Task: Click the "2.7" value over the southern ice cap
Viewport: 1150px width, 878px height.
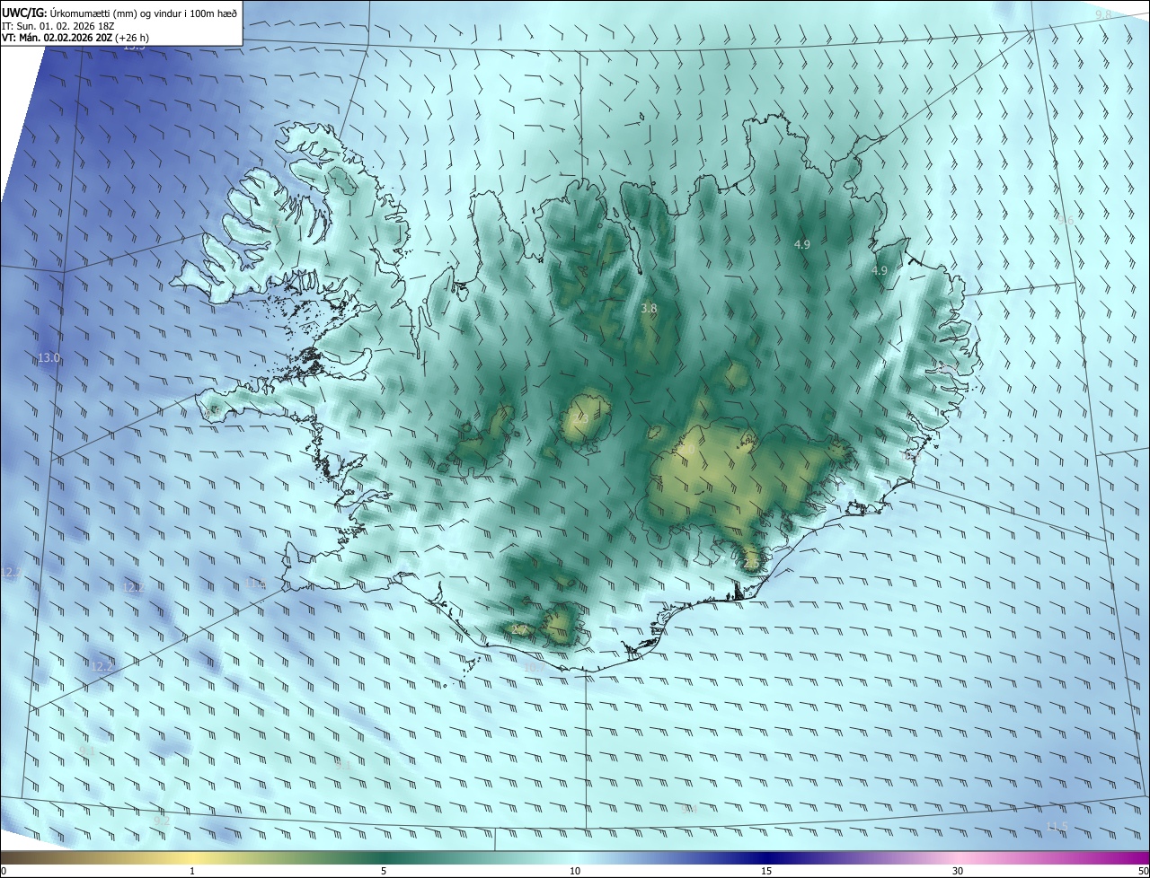Action: 517,630
